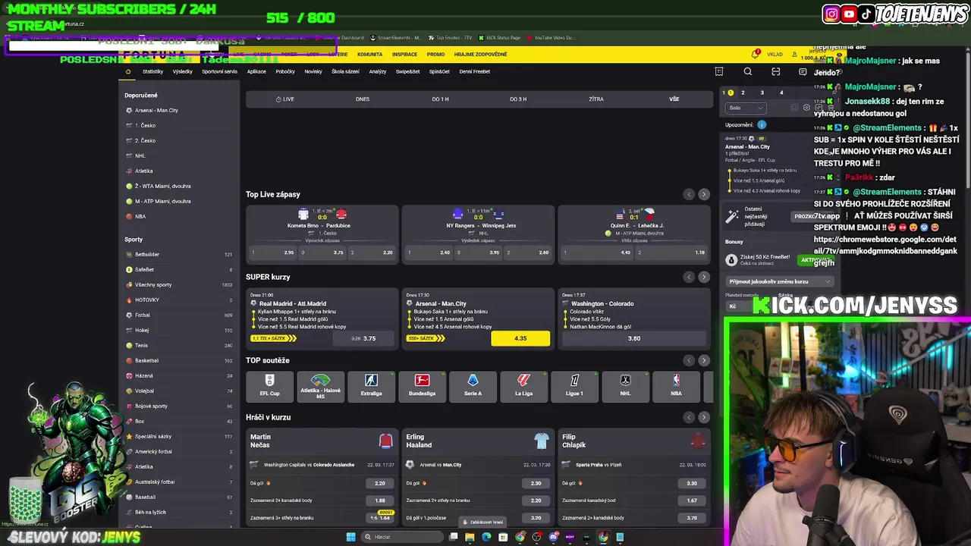The width and height of the screenshot is (971, 546).
Task: Open the KICK Status Page browser tab
Action: click(x=499, y=38)
